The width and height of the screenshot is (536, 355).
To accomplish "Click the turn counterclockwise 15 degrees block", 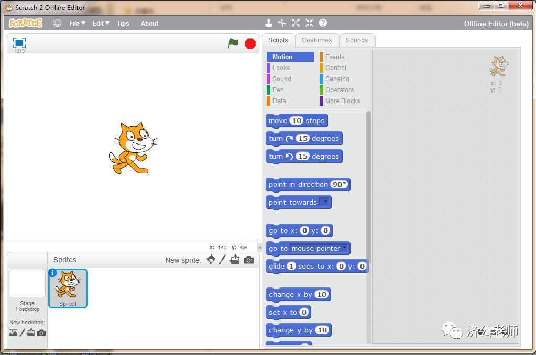I will 304,156.
